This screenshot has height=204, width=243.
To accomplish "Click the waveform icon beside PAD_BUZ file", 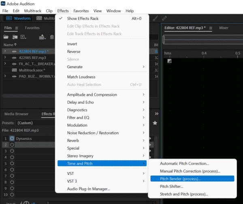I will click(14, 76).
